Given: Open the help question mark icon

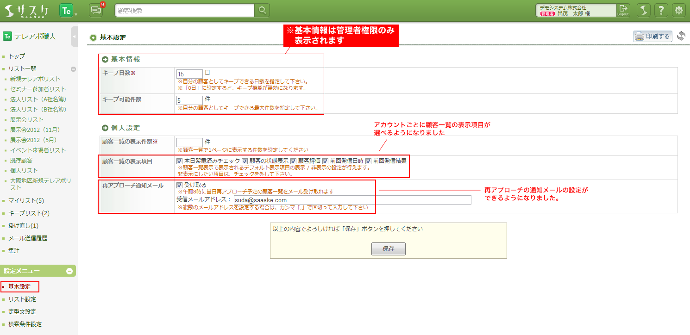Looking at the screenshot, I should (662, 10).
